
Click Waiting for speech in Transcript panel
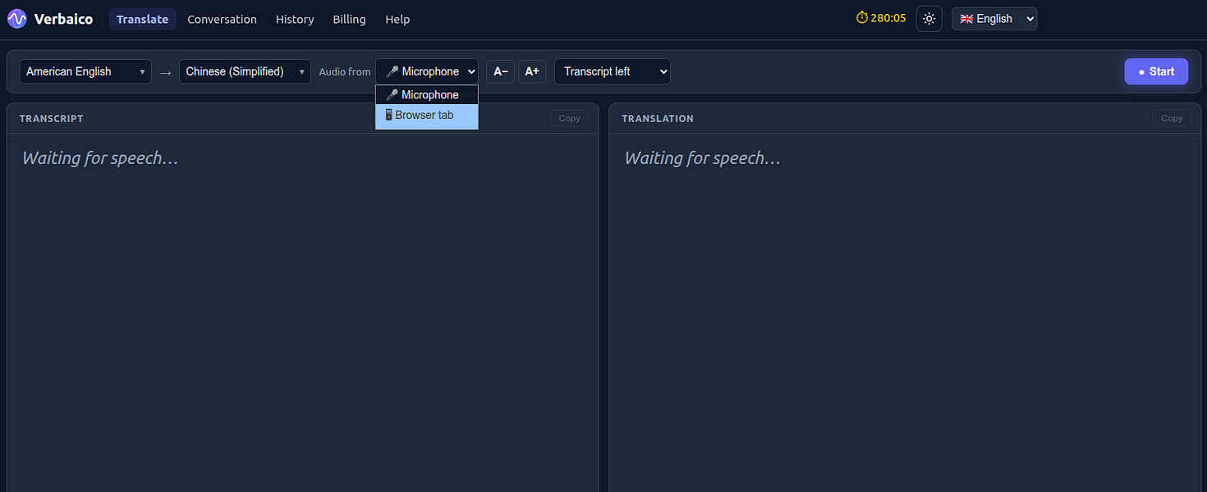100,158
